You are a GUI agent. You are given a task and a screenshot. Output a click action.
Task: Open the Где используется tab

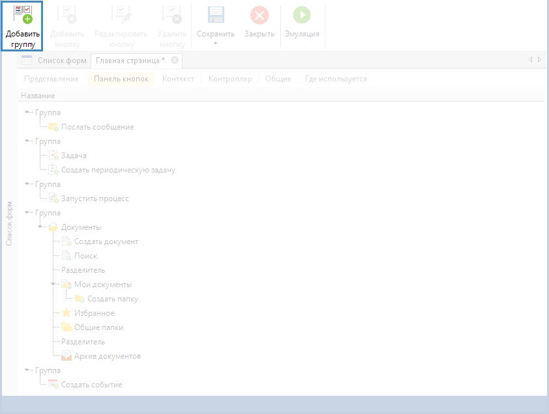336,79
